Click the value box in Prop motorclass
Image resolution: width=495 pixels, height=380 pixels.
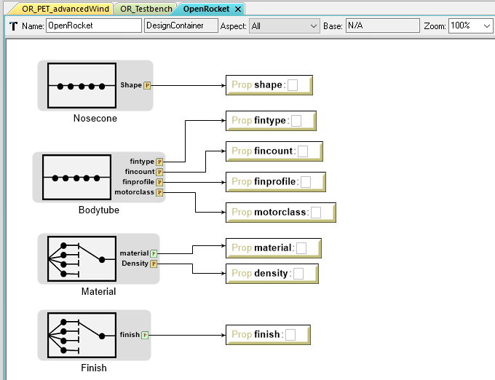pos(316,213)
